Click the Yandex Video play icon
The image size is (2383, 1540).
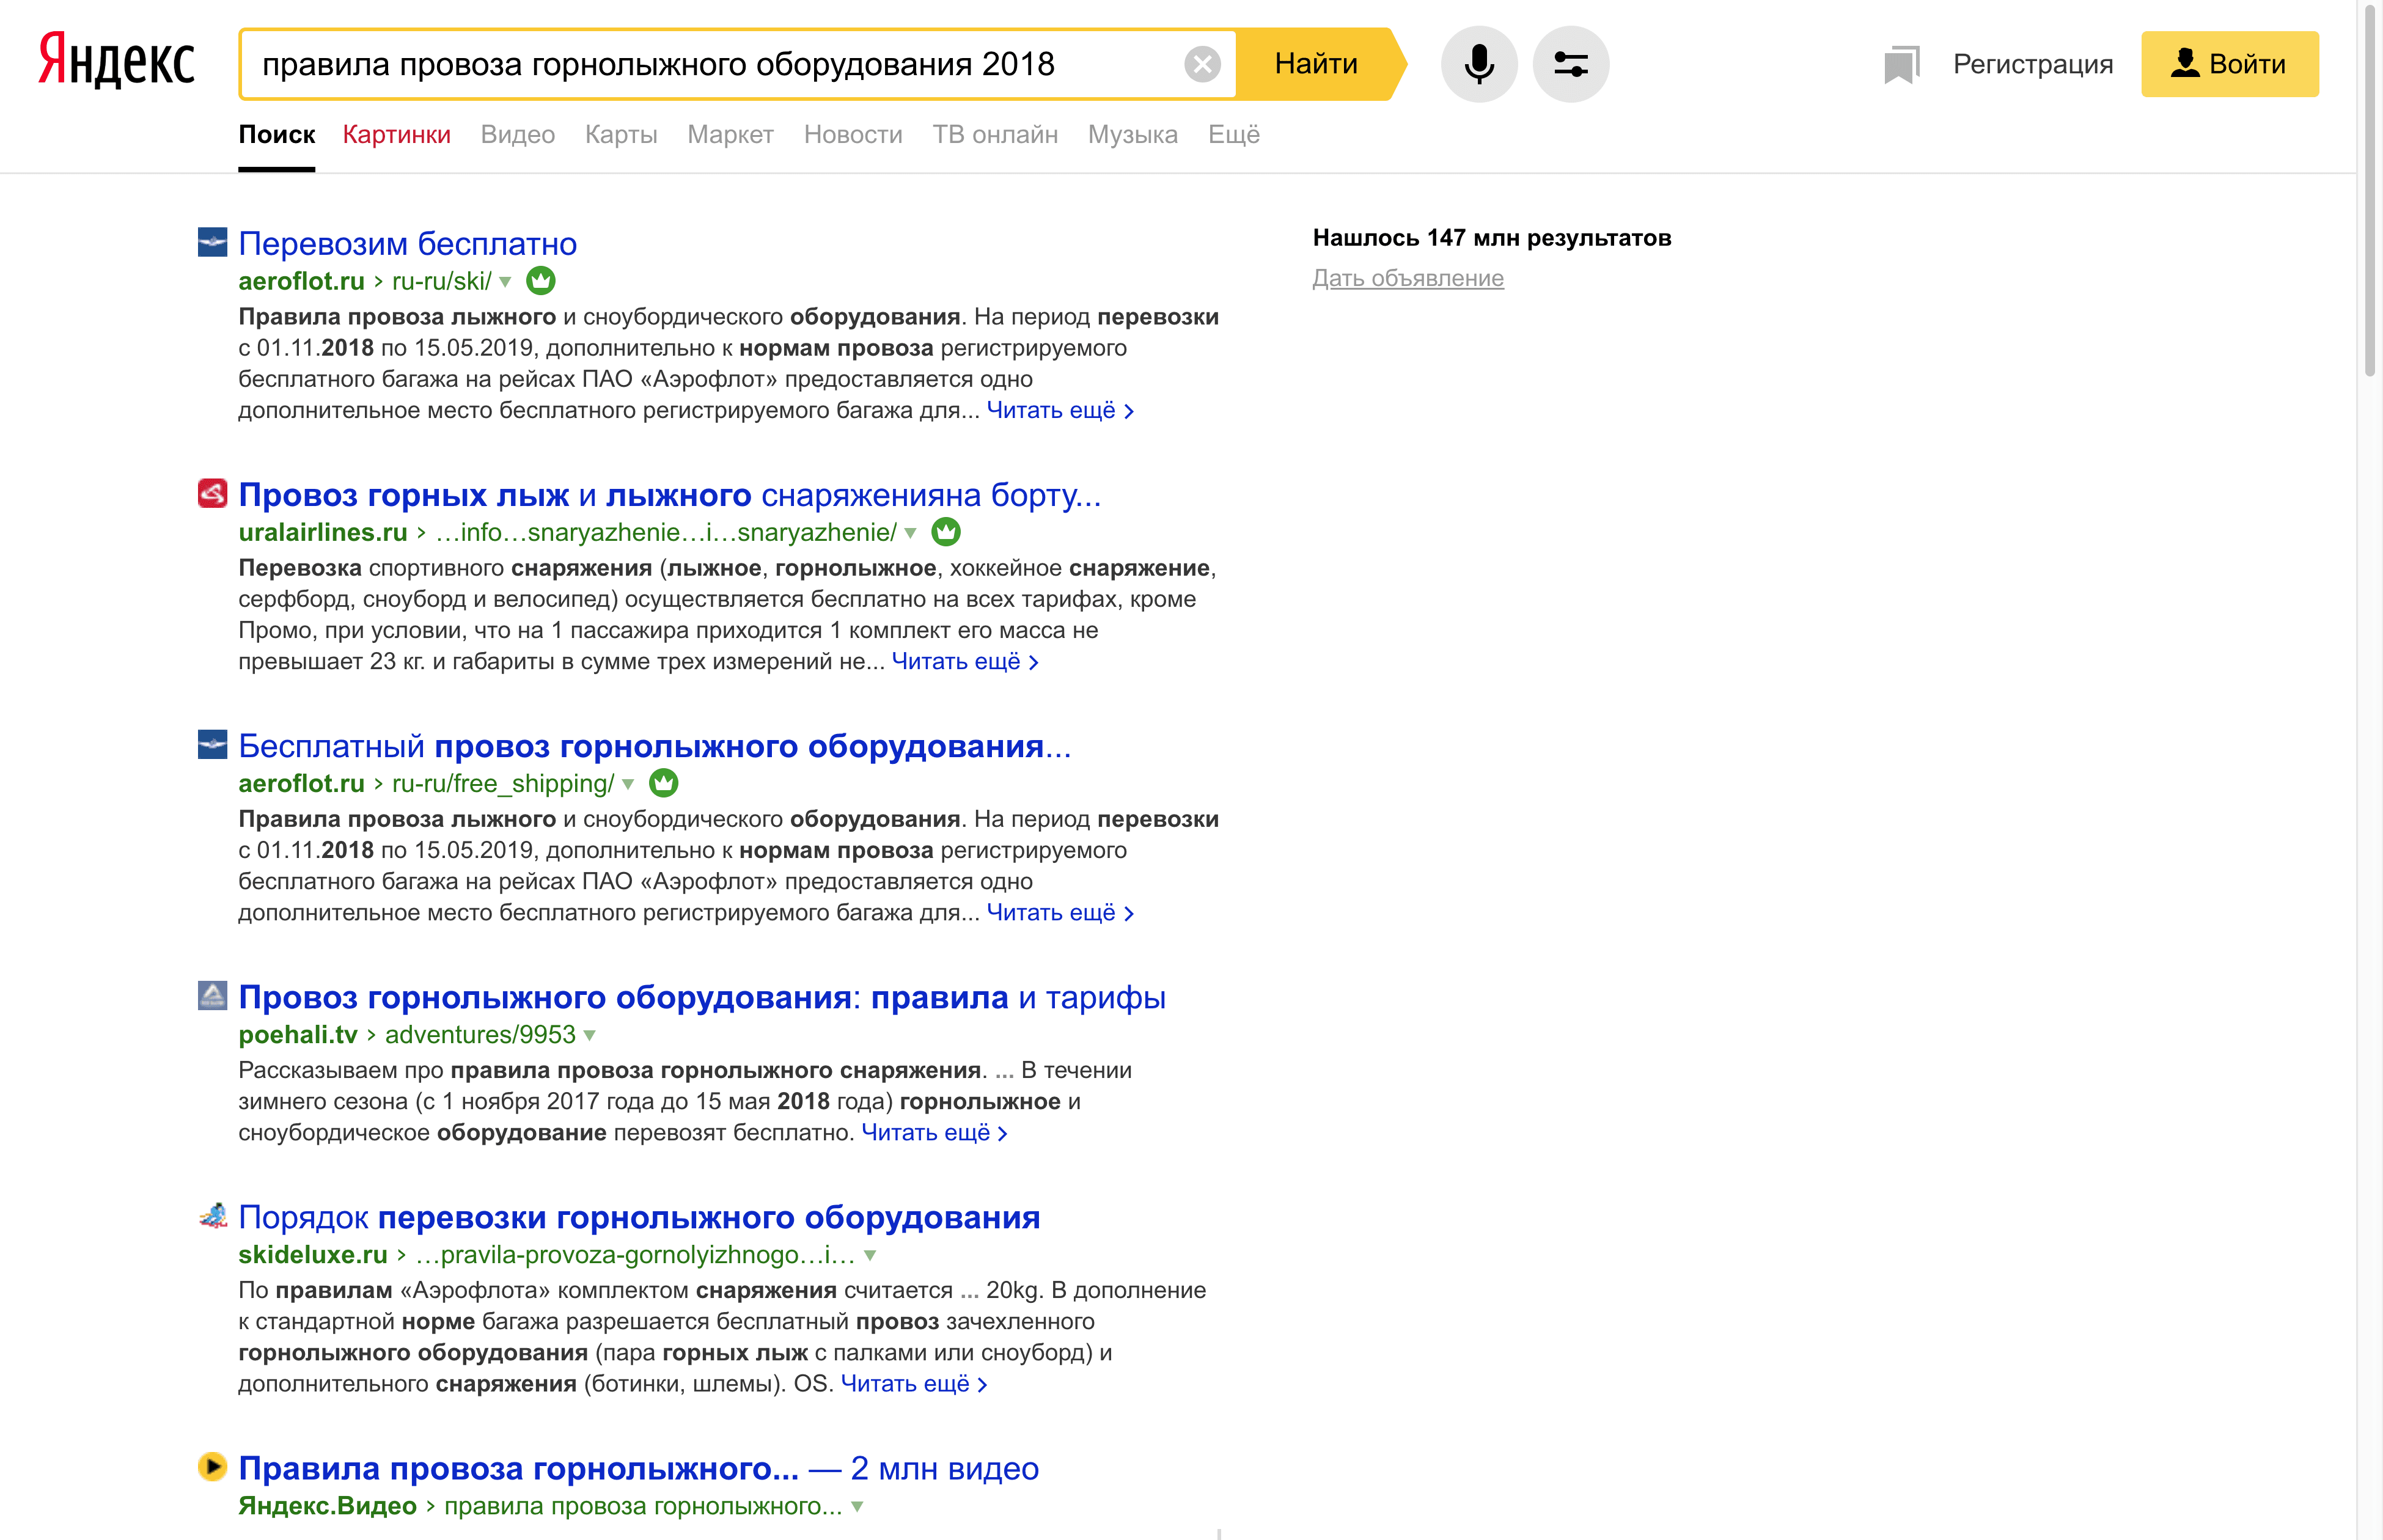click(x=212, y=1466)
